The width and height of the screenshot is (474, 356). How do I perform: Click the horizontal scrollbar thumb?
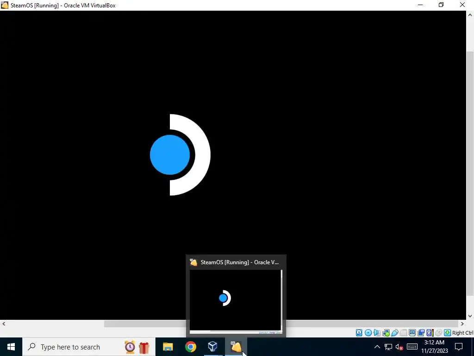tap(281, 324)
